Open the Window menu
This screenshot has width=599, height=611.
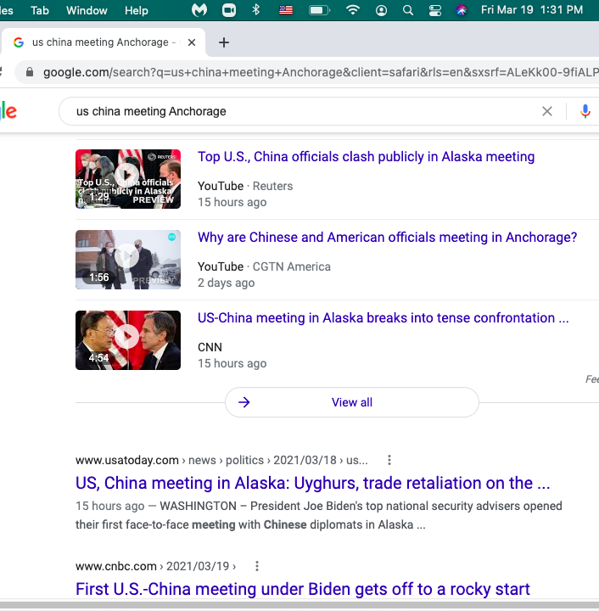[87, 10]
